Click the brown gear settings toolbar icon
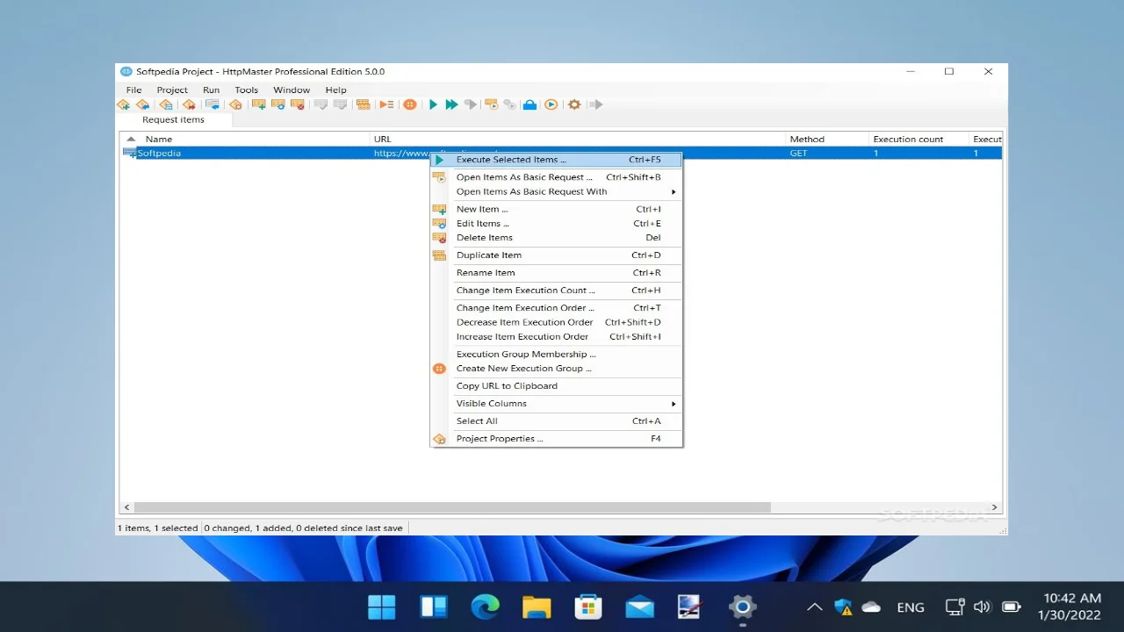 pyautogui.click(x=574, y=104)
